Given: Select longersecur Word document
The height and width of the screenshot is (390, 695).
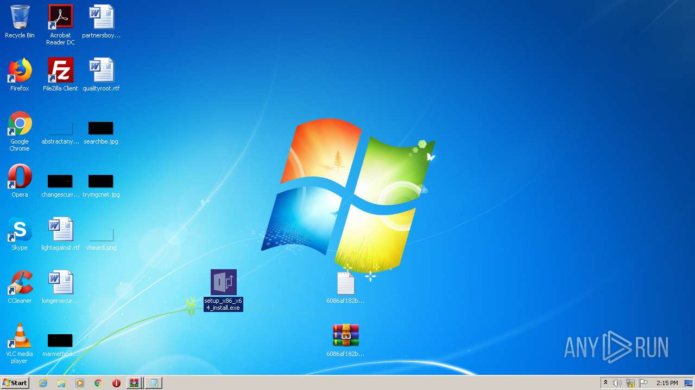Looking at the screenshot, I should [60, 287].
